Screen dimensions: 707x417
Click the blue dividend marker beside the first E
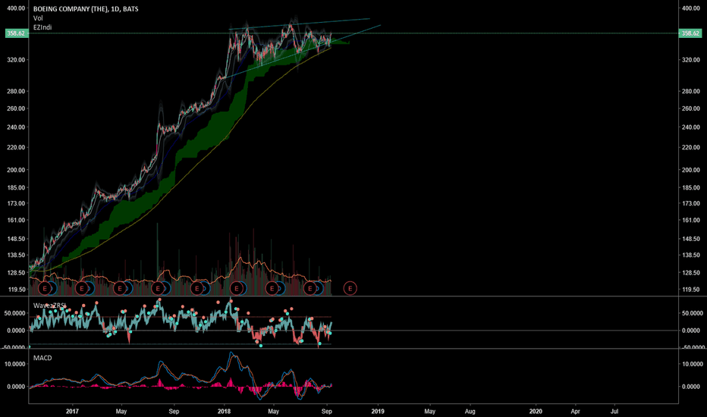tap(53, 288)
